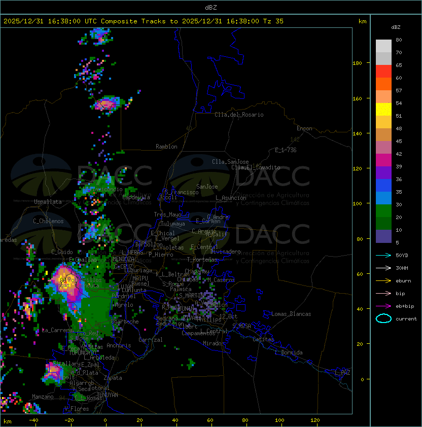Viewport: 422px width, 427px height.
Task: Click the 'MENDOZA' city label
Action: (123, 259)
